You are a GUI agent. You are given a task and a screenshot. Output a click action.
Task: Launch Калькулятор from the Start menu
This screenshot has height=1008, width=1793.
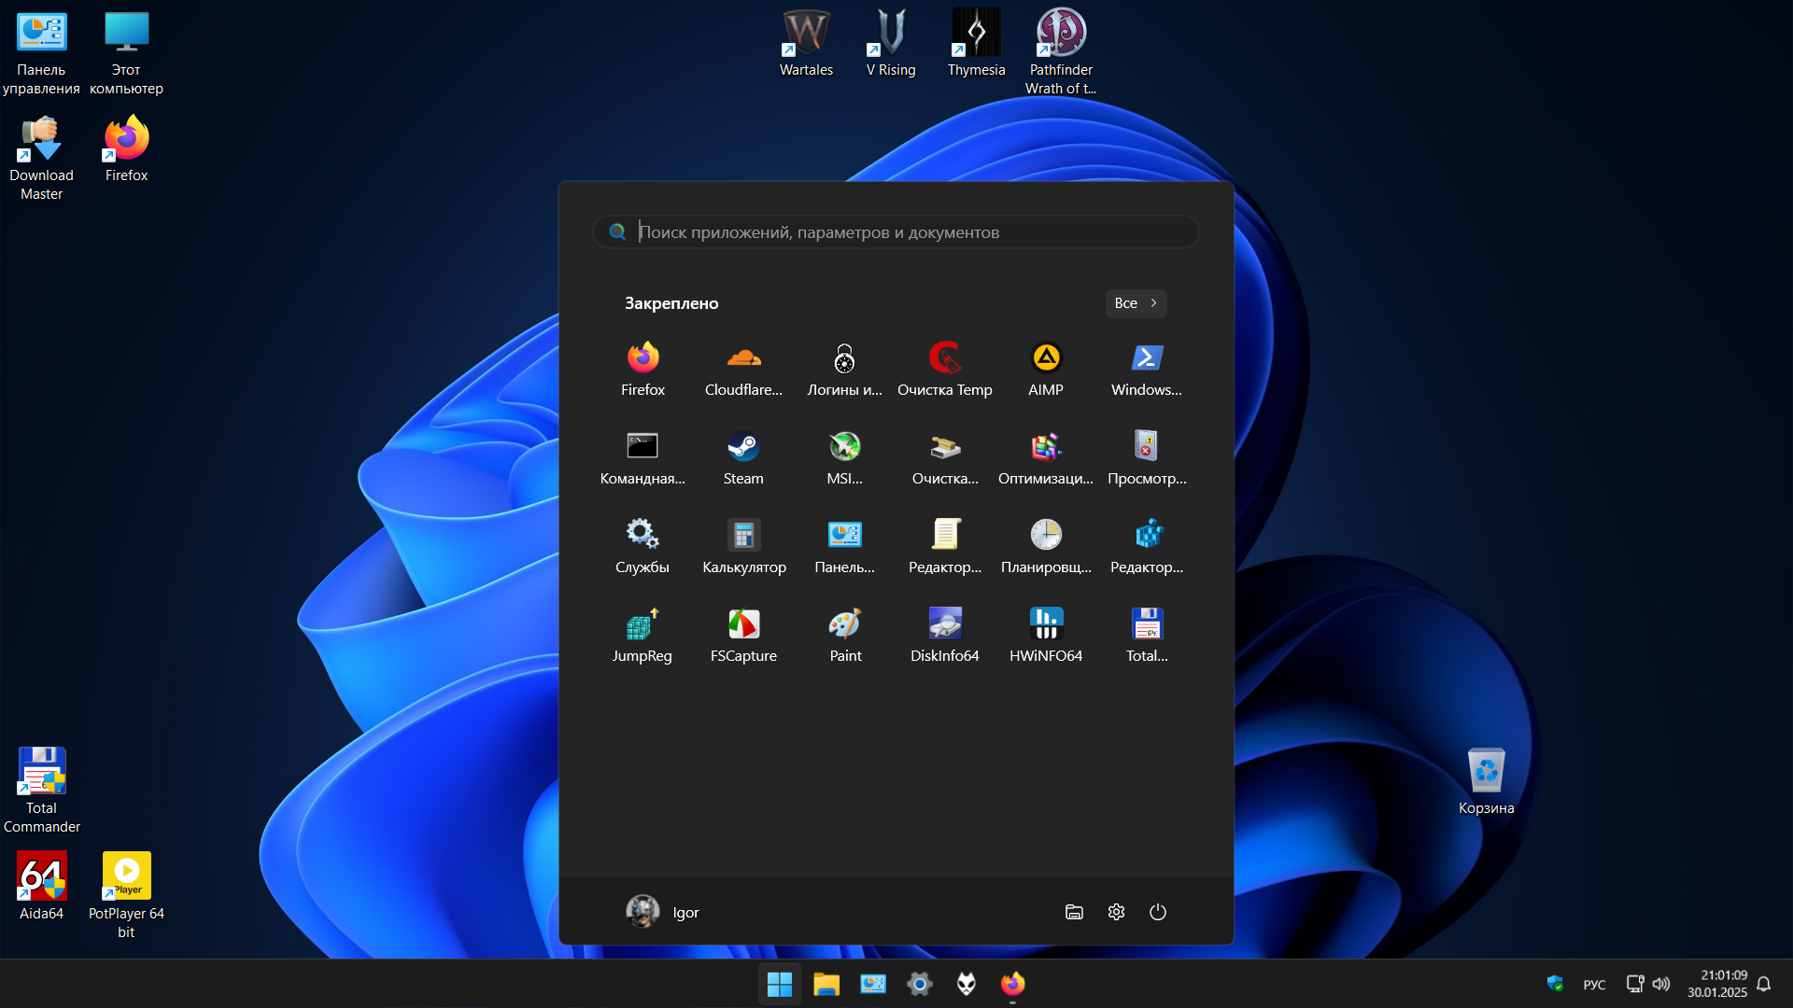coord(743,547)
